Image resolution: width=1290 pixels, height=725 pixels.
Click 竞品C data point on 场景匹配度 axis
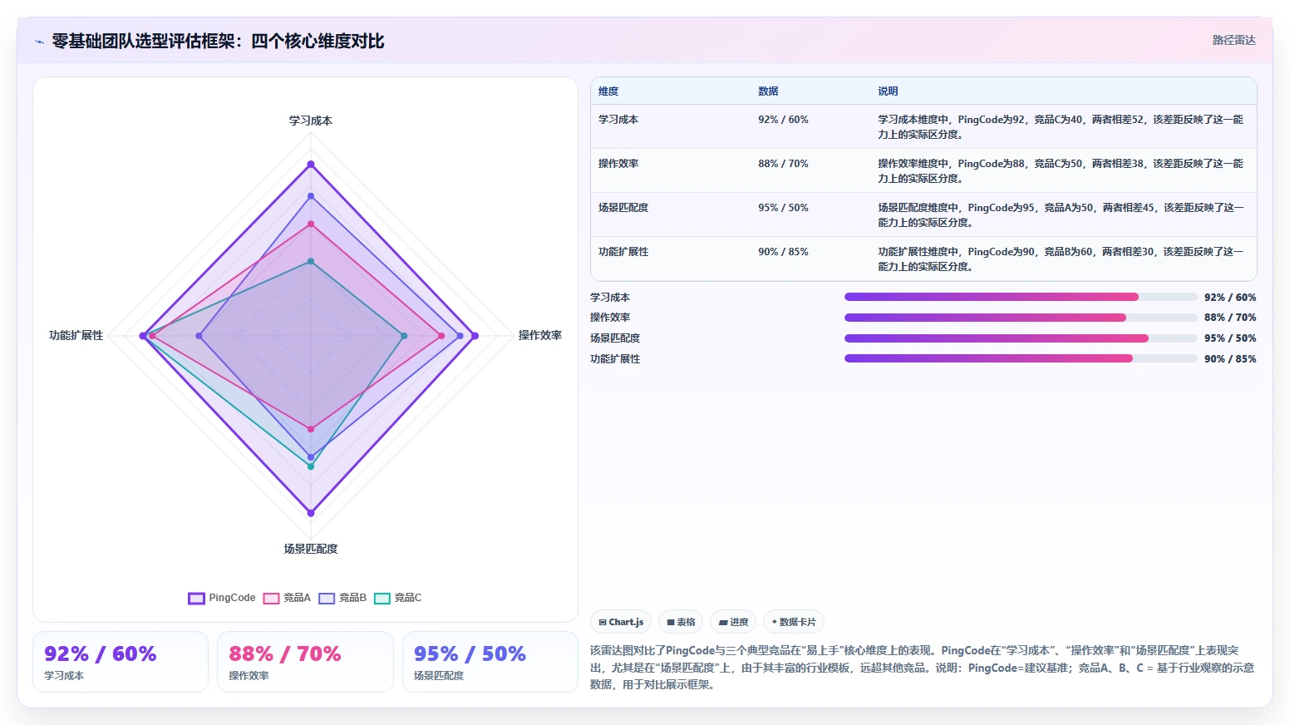pyautogui.click(x=311, y=466)
